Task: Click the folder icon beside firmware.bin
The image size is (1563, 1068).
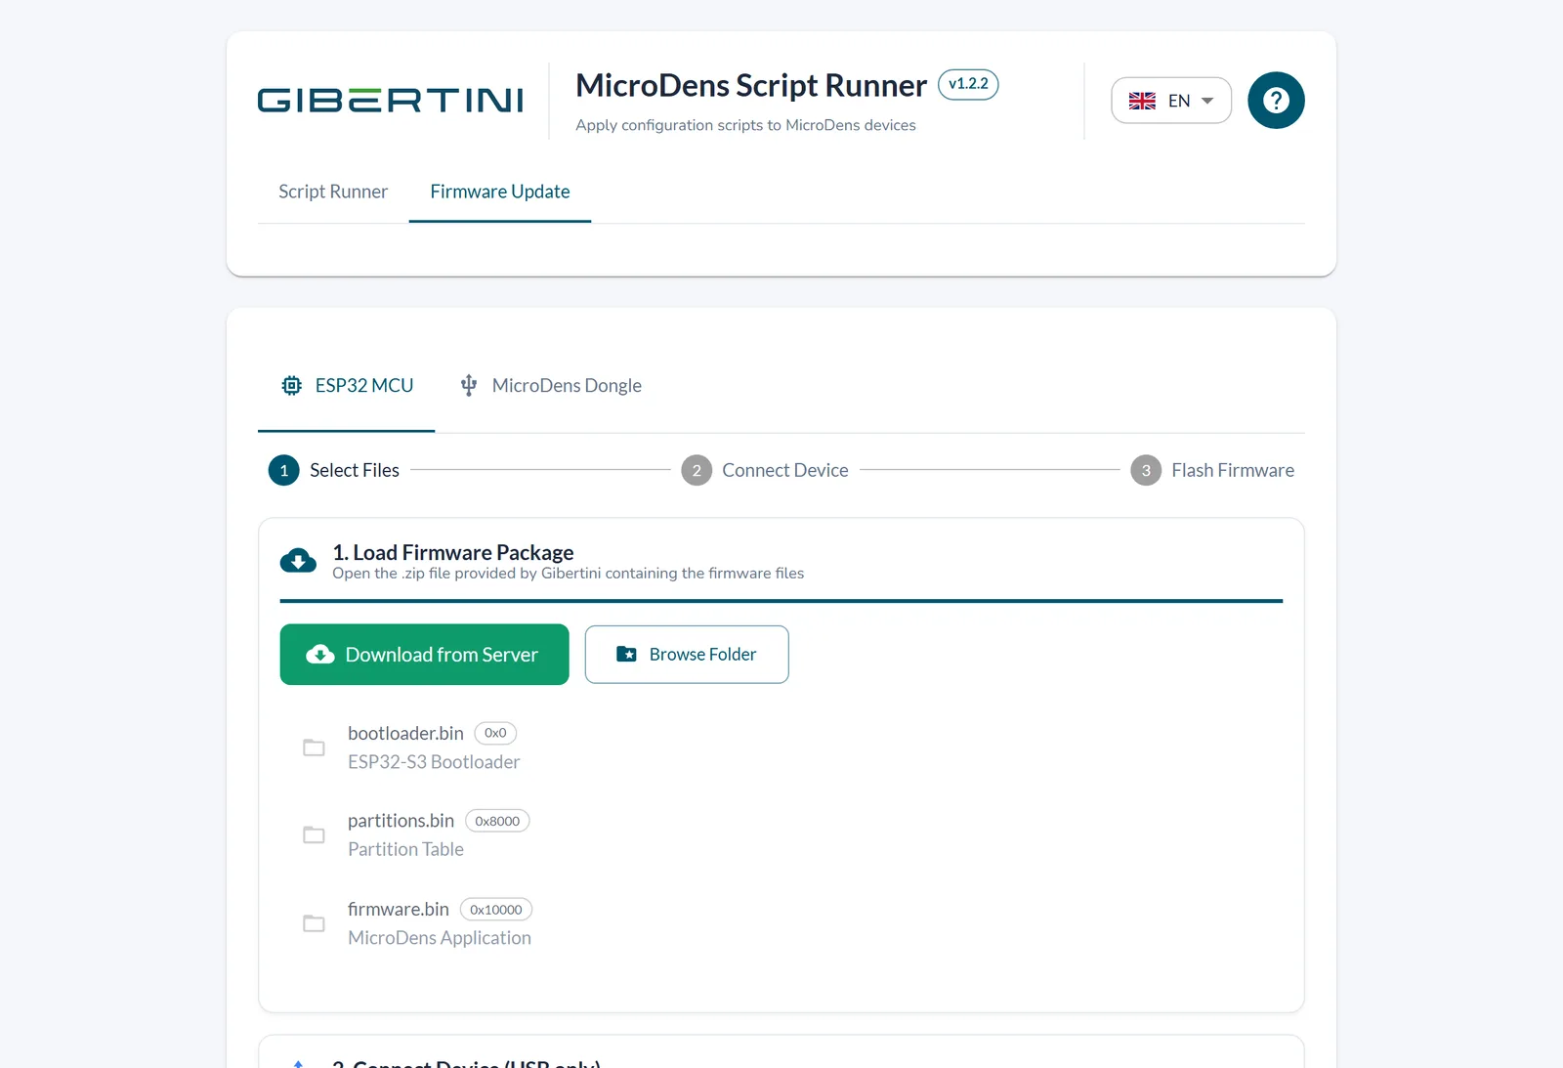Action: (x=314, y=923)
